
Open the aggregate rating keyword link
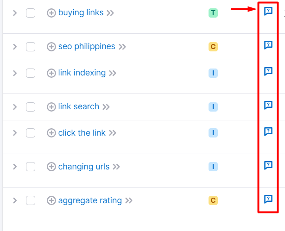pyautogui.click(x=90, y=201)
